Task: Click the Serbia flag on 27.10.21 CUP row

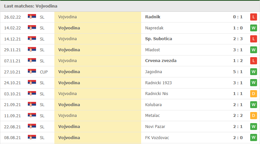Action: click(32, 72)
